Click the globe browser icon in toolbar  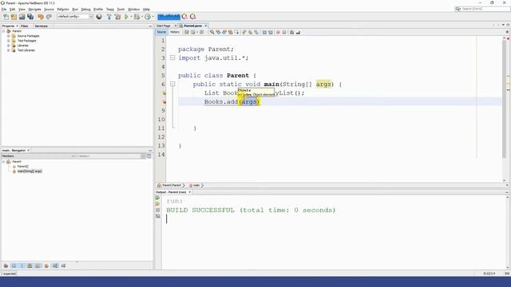pos(99,17)
